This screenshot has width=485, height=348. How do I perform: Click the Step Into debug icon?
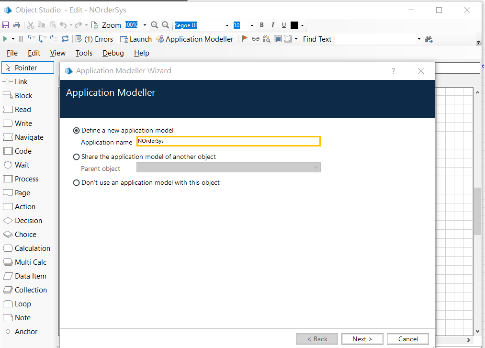[x=32, y=39]
